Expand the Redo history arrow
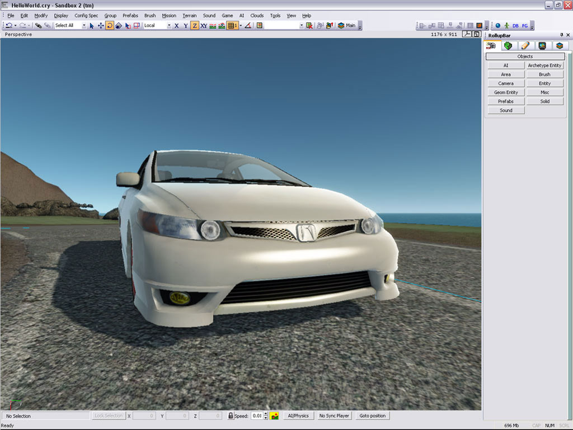573x430 pixels. click(29, 26)
